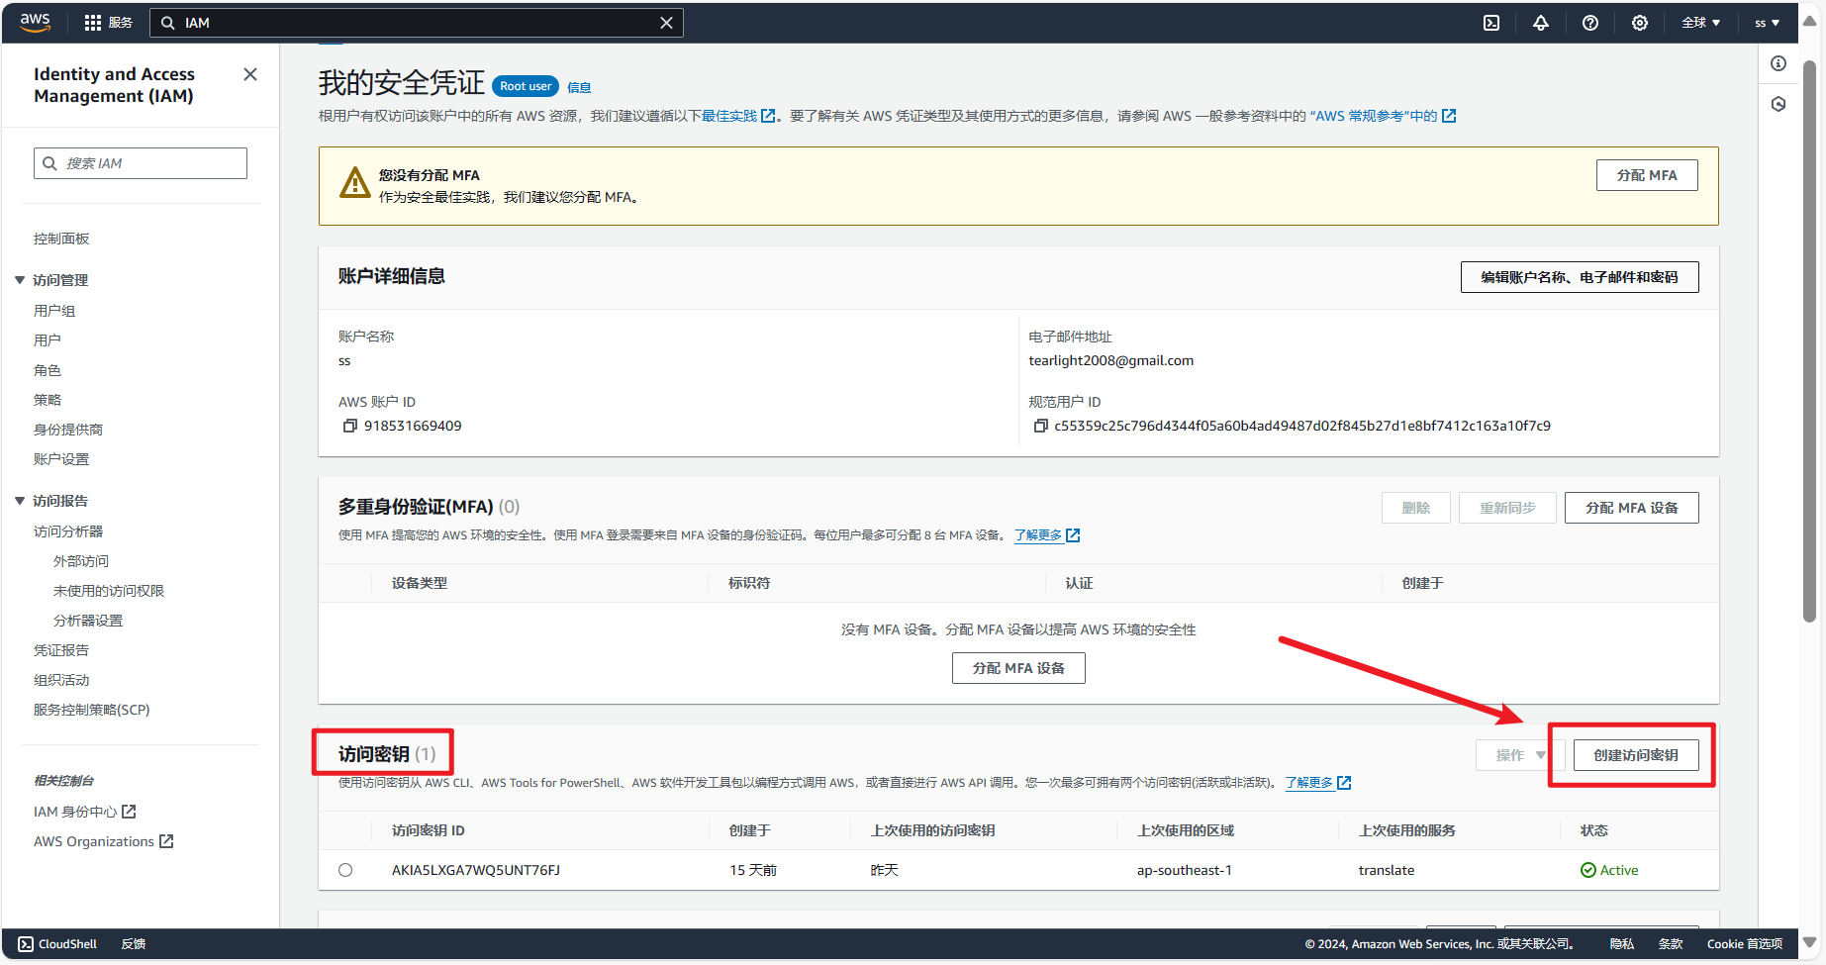Open the settings gear icon

point(1640,23)
